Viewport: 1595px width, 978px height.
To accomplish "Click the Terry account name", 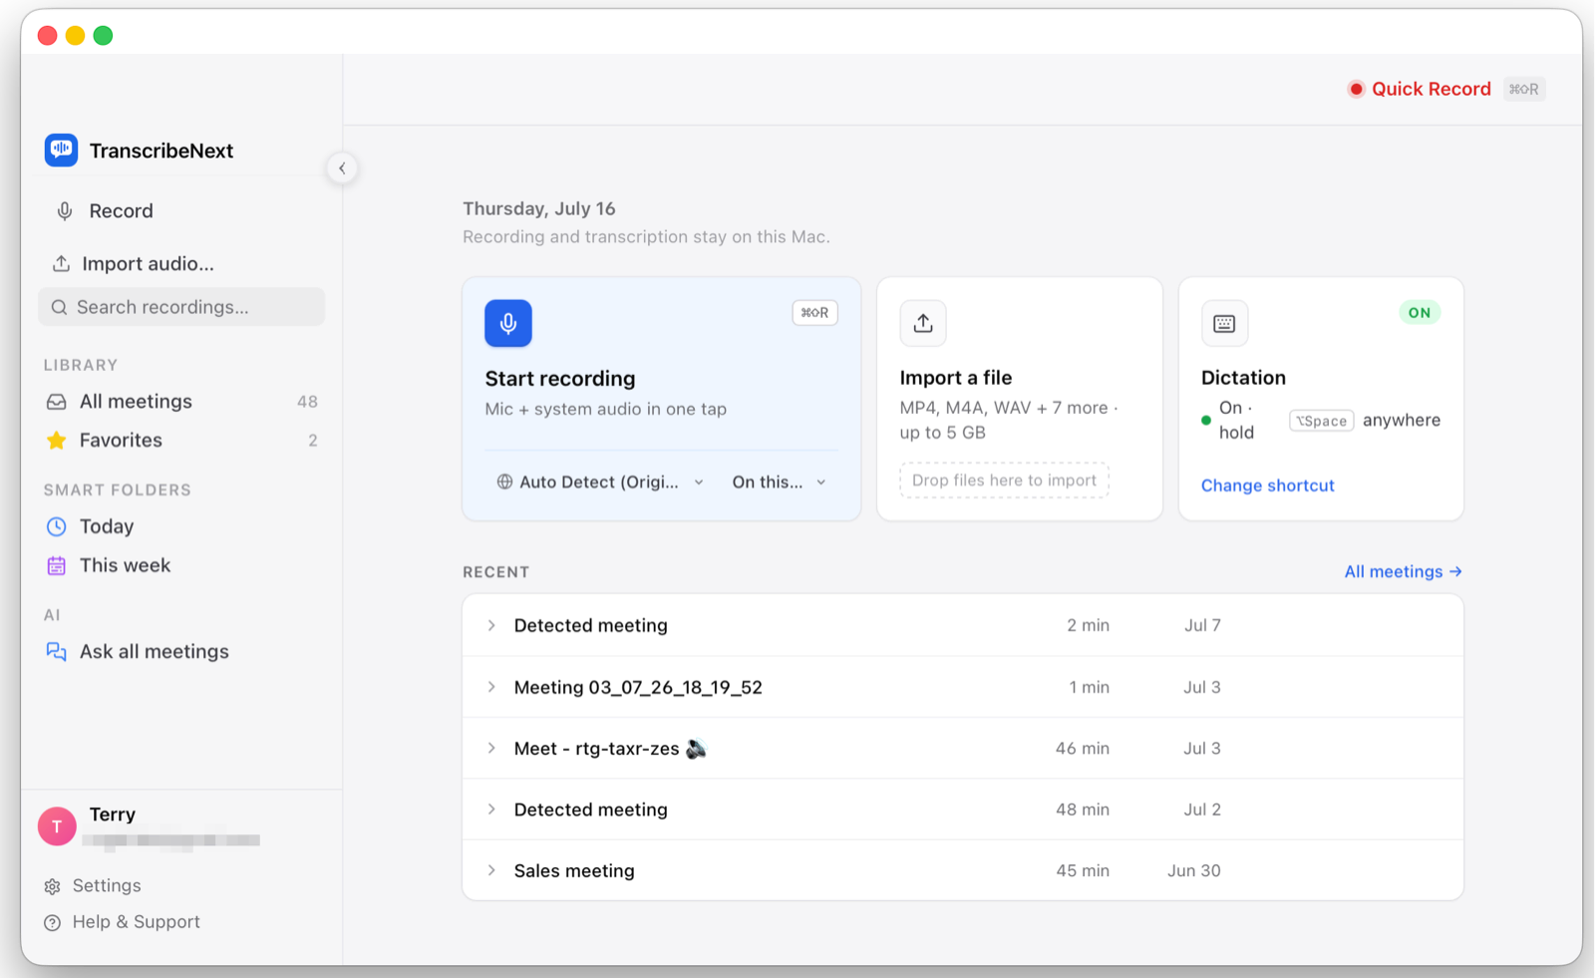I will (x=113, y=815).
